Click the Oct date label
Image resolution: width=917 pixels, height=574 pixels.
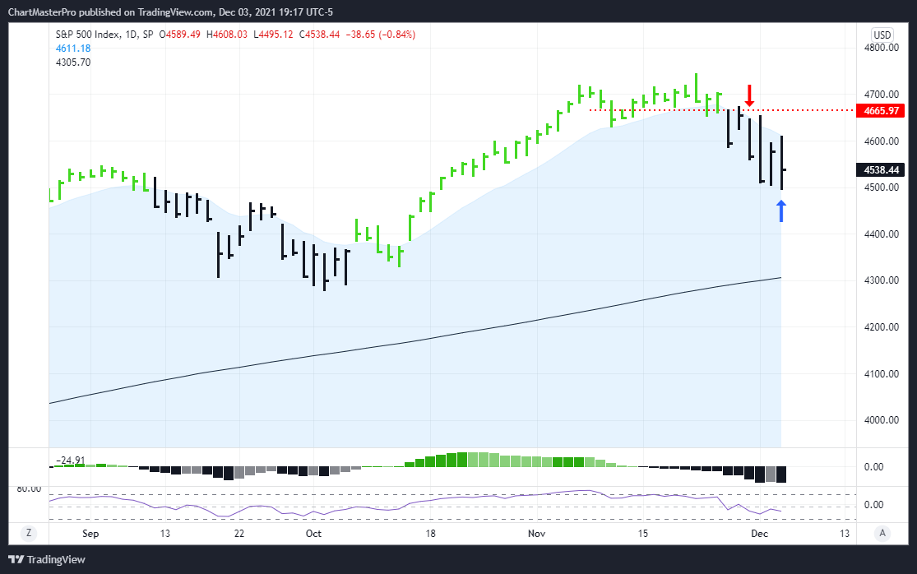(x=313, y=534)
